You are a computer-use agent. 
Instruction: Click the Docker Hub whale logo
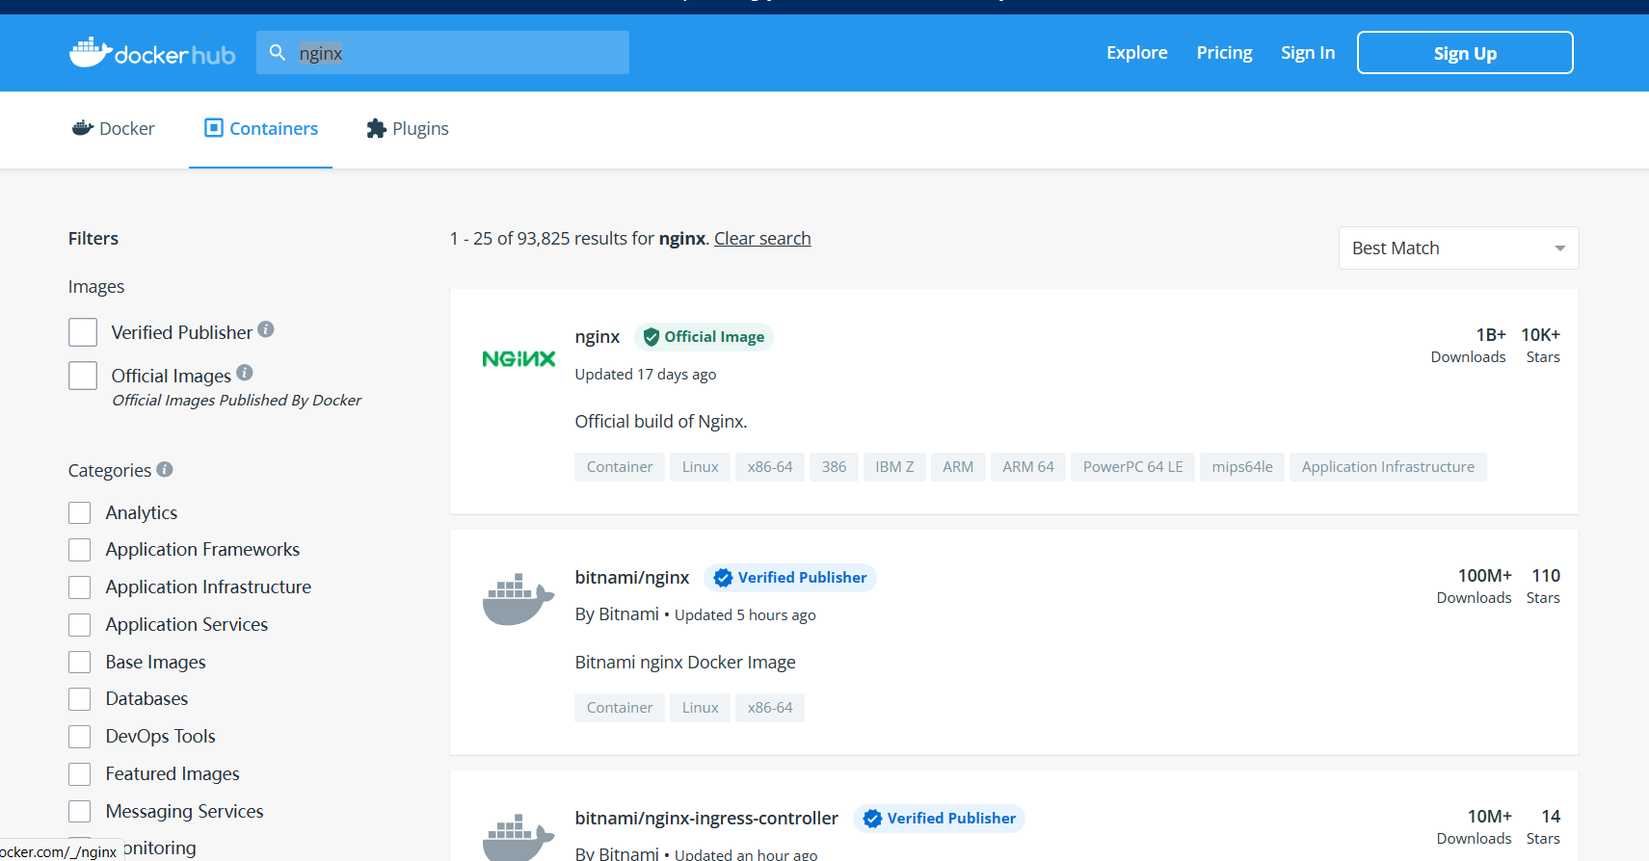[x=152, y=53]
